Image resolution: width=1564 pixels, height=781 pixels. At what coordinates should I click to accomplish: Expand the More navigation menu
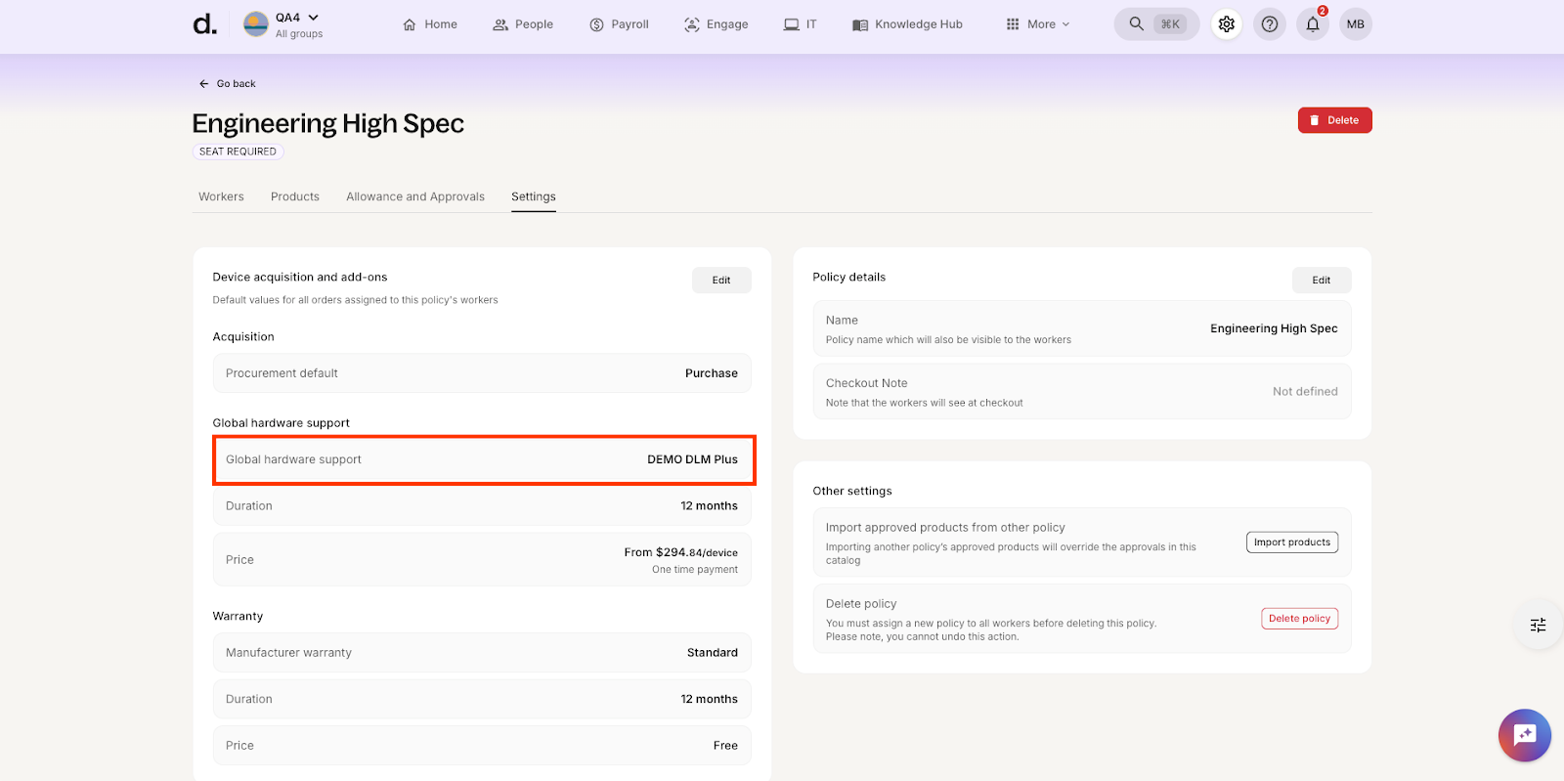pyautogui.click(x=1038, y=24)
